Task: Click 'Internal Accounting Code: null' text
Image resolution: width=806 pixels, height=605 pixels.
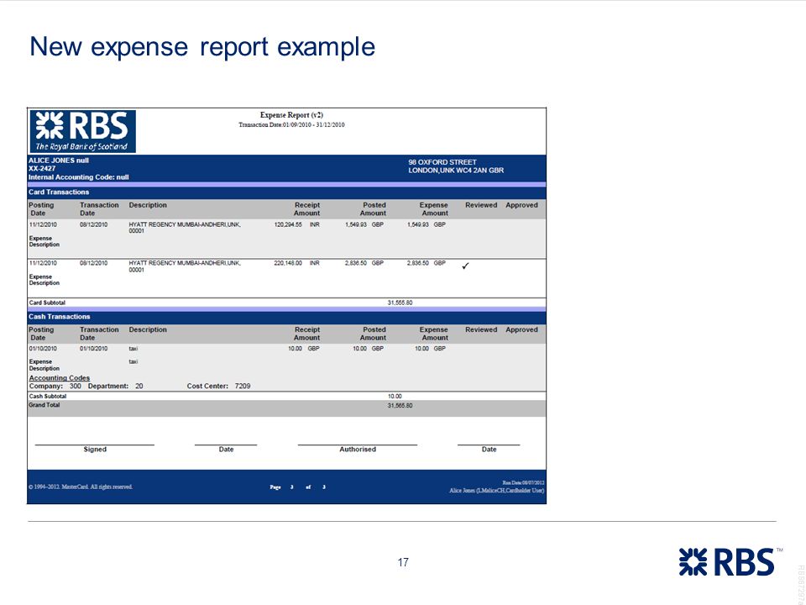Action: tap(79, 177)
